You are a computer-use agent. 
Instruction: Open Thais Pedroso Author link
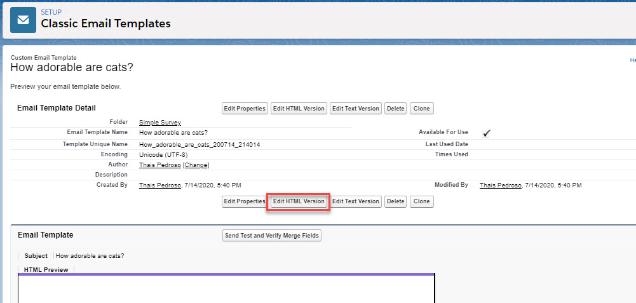click(160, 165)
